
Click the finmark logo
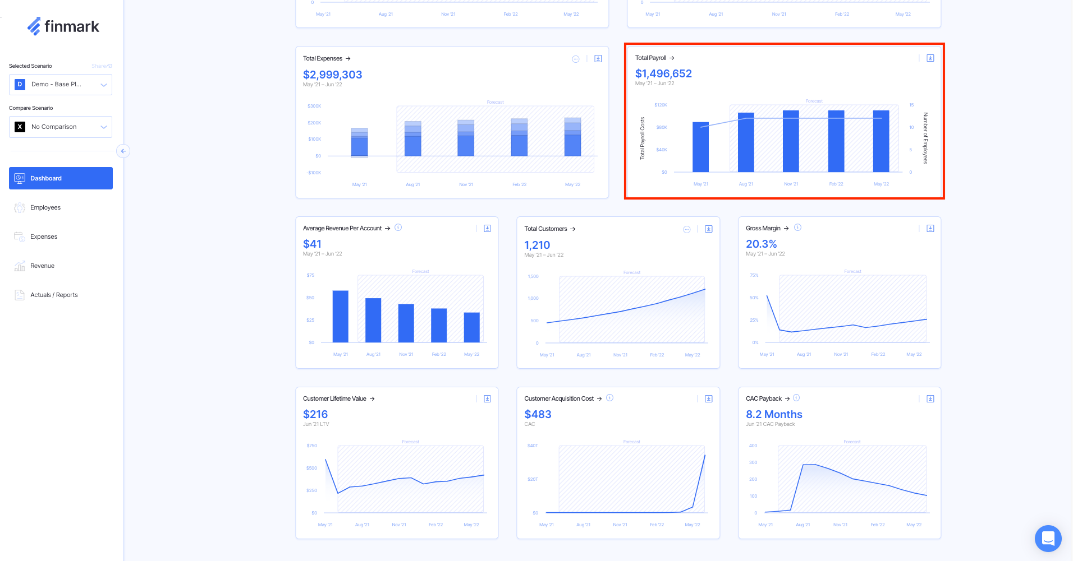(63, 26)
